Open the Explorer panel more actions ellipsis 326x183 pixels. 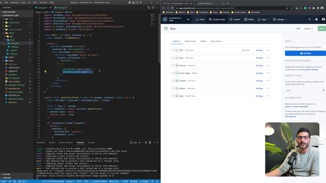pyautogui.click(x=30, y=8)
